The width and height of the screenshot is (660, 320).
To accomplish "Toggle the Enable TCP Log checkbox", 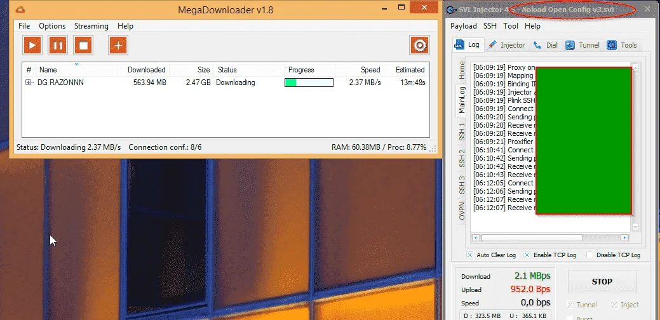I will point(527,255).
